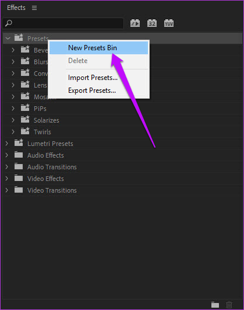The width and height of the screenshot is (244, 310).
Task: Click the New Custom Bin folder icon
Action: point(215,305)
